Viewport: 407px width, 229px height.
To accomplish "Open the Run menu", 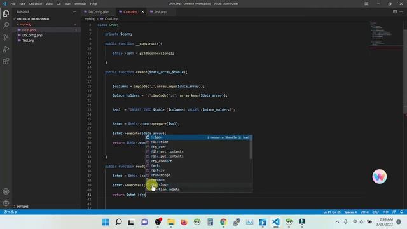I will [x=67, y=4].
